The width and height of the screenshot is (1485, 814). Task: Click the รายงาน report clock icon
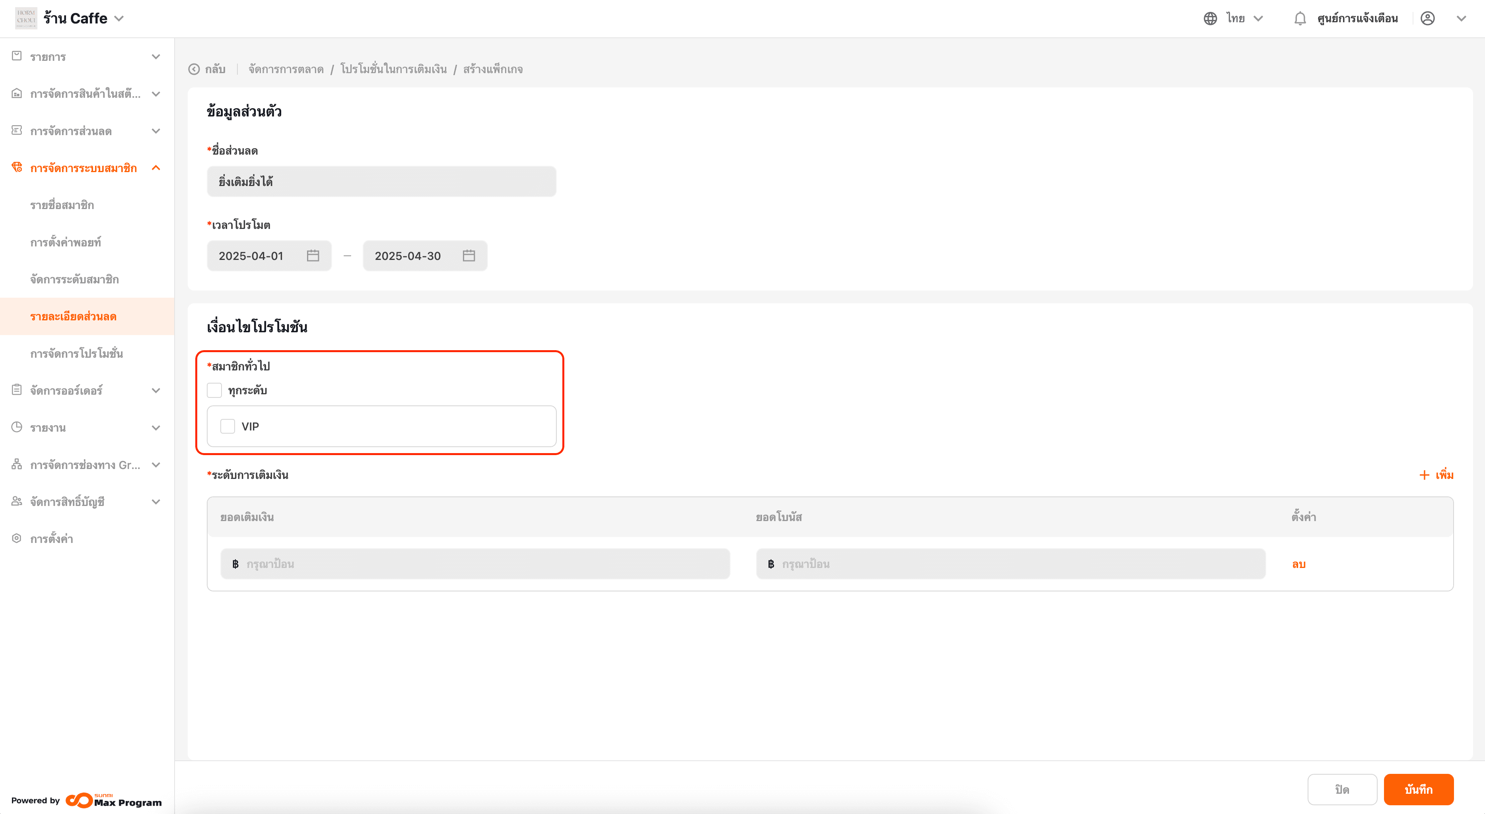(x=17, y=427)
